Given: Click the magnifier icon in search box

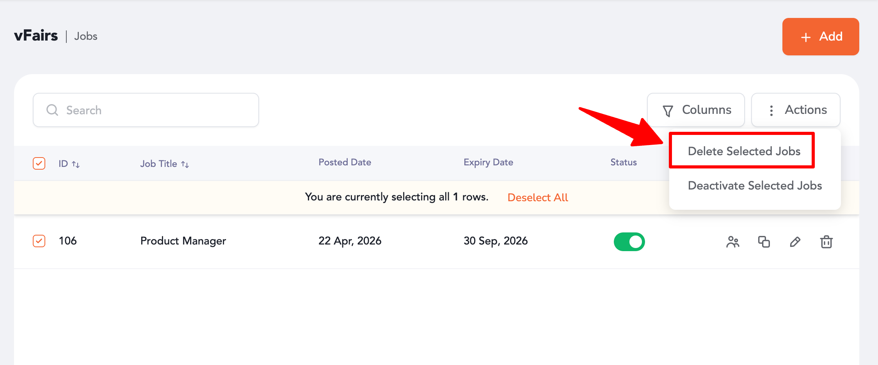Looking at the screenshot, I should pyautogui.click(x=52, y=110).
